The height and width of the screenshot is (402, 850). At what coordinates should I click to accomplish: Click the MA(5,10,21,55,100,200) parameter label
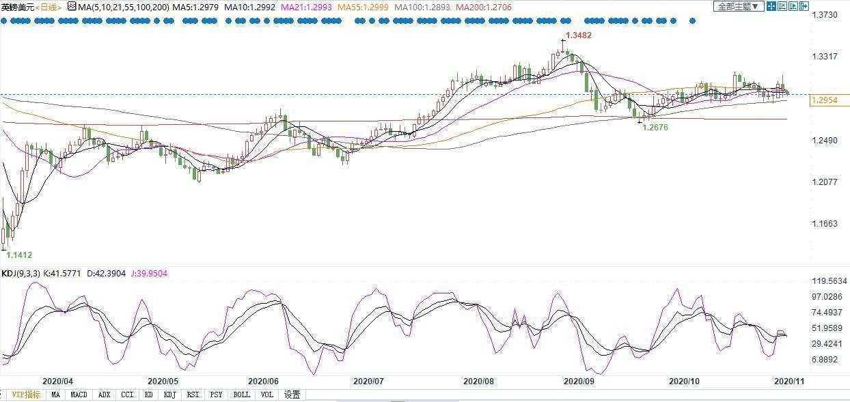pyautogui.click(x=124, y=7)
